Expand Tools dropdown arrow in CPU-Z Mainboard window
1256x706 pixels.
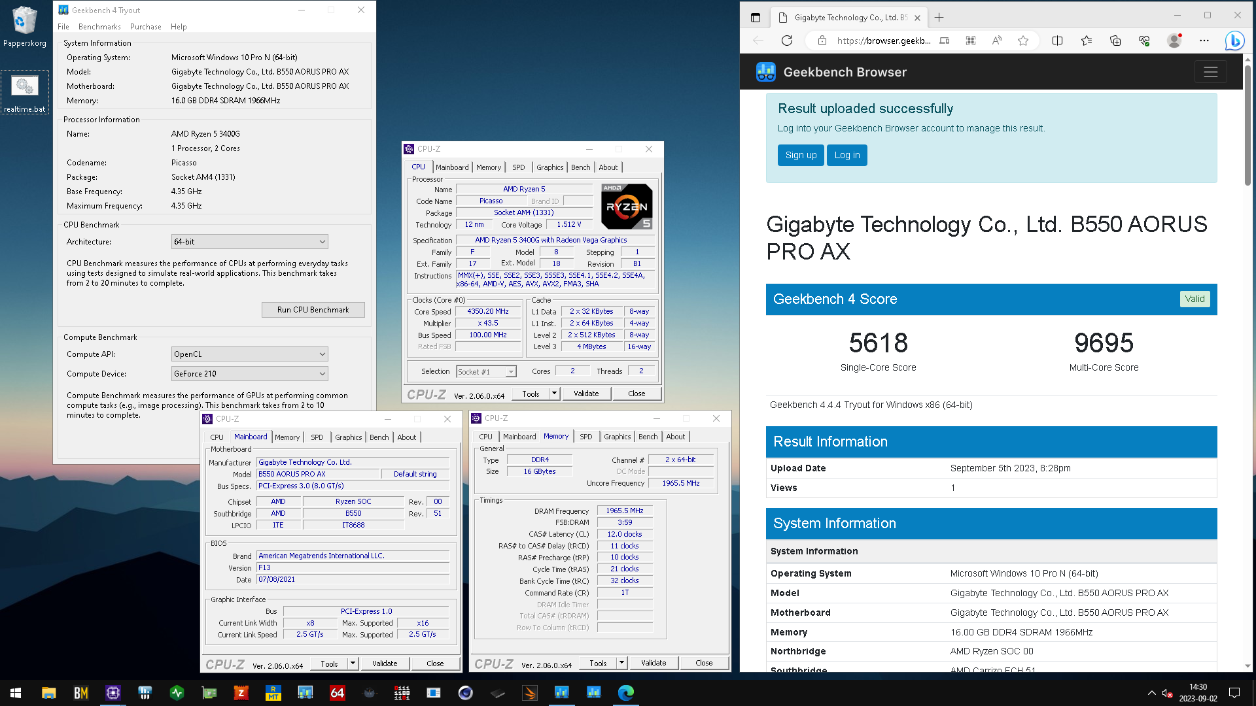point(353,664)
